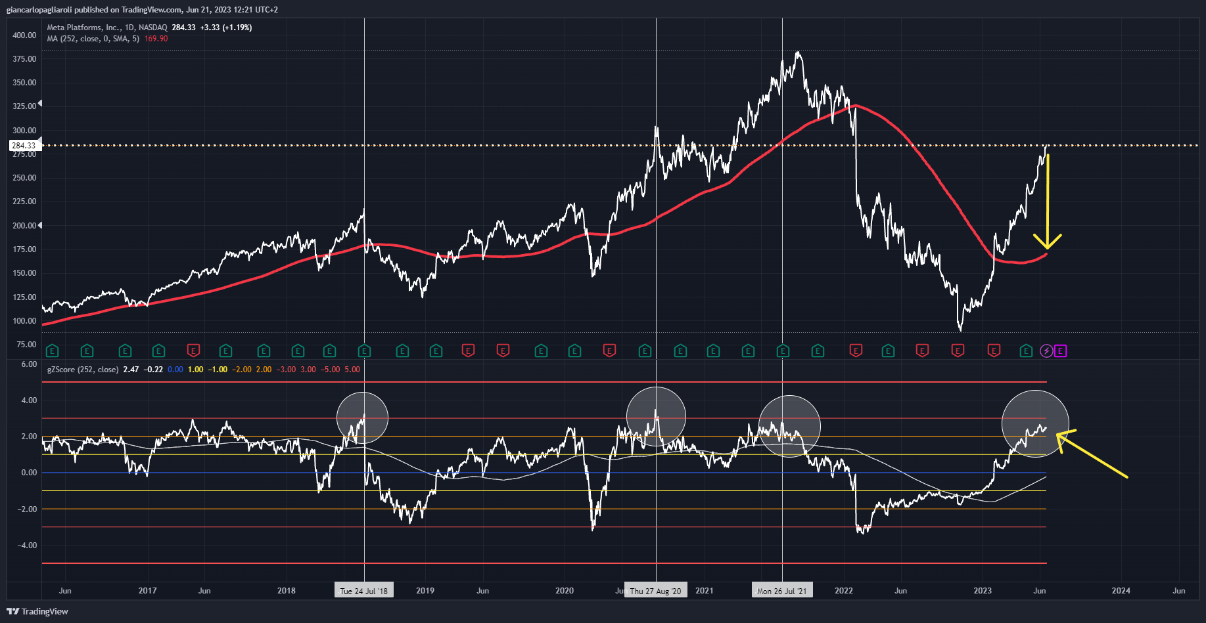The image size is (1206, 623).
Task: Click the magenta upcoming earnings E icon
Action: coord(1060,351)
